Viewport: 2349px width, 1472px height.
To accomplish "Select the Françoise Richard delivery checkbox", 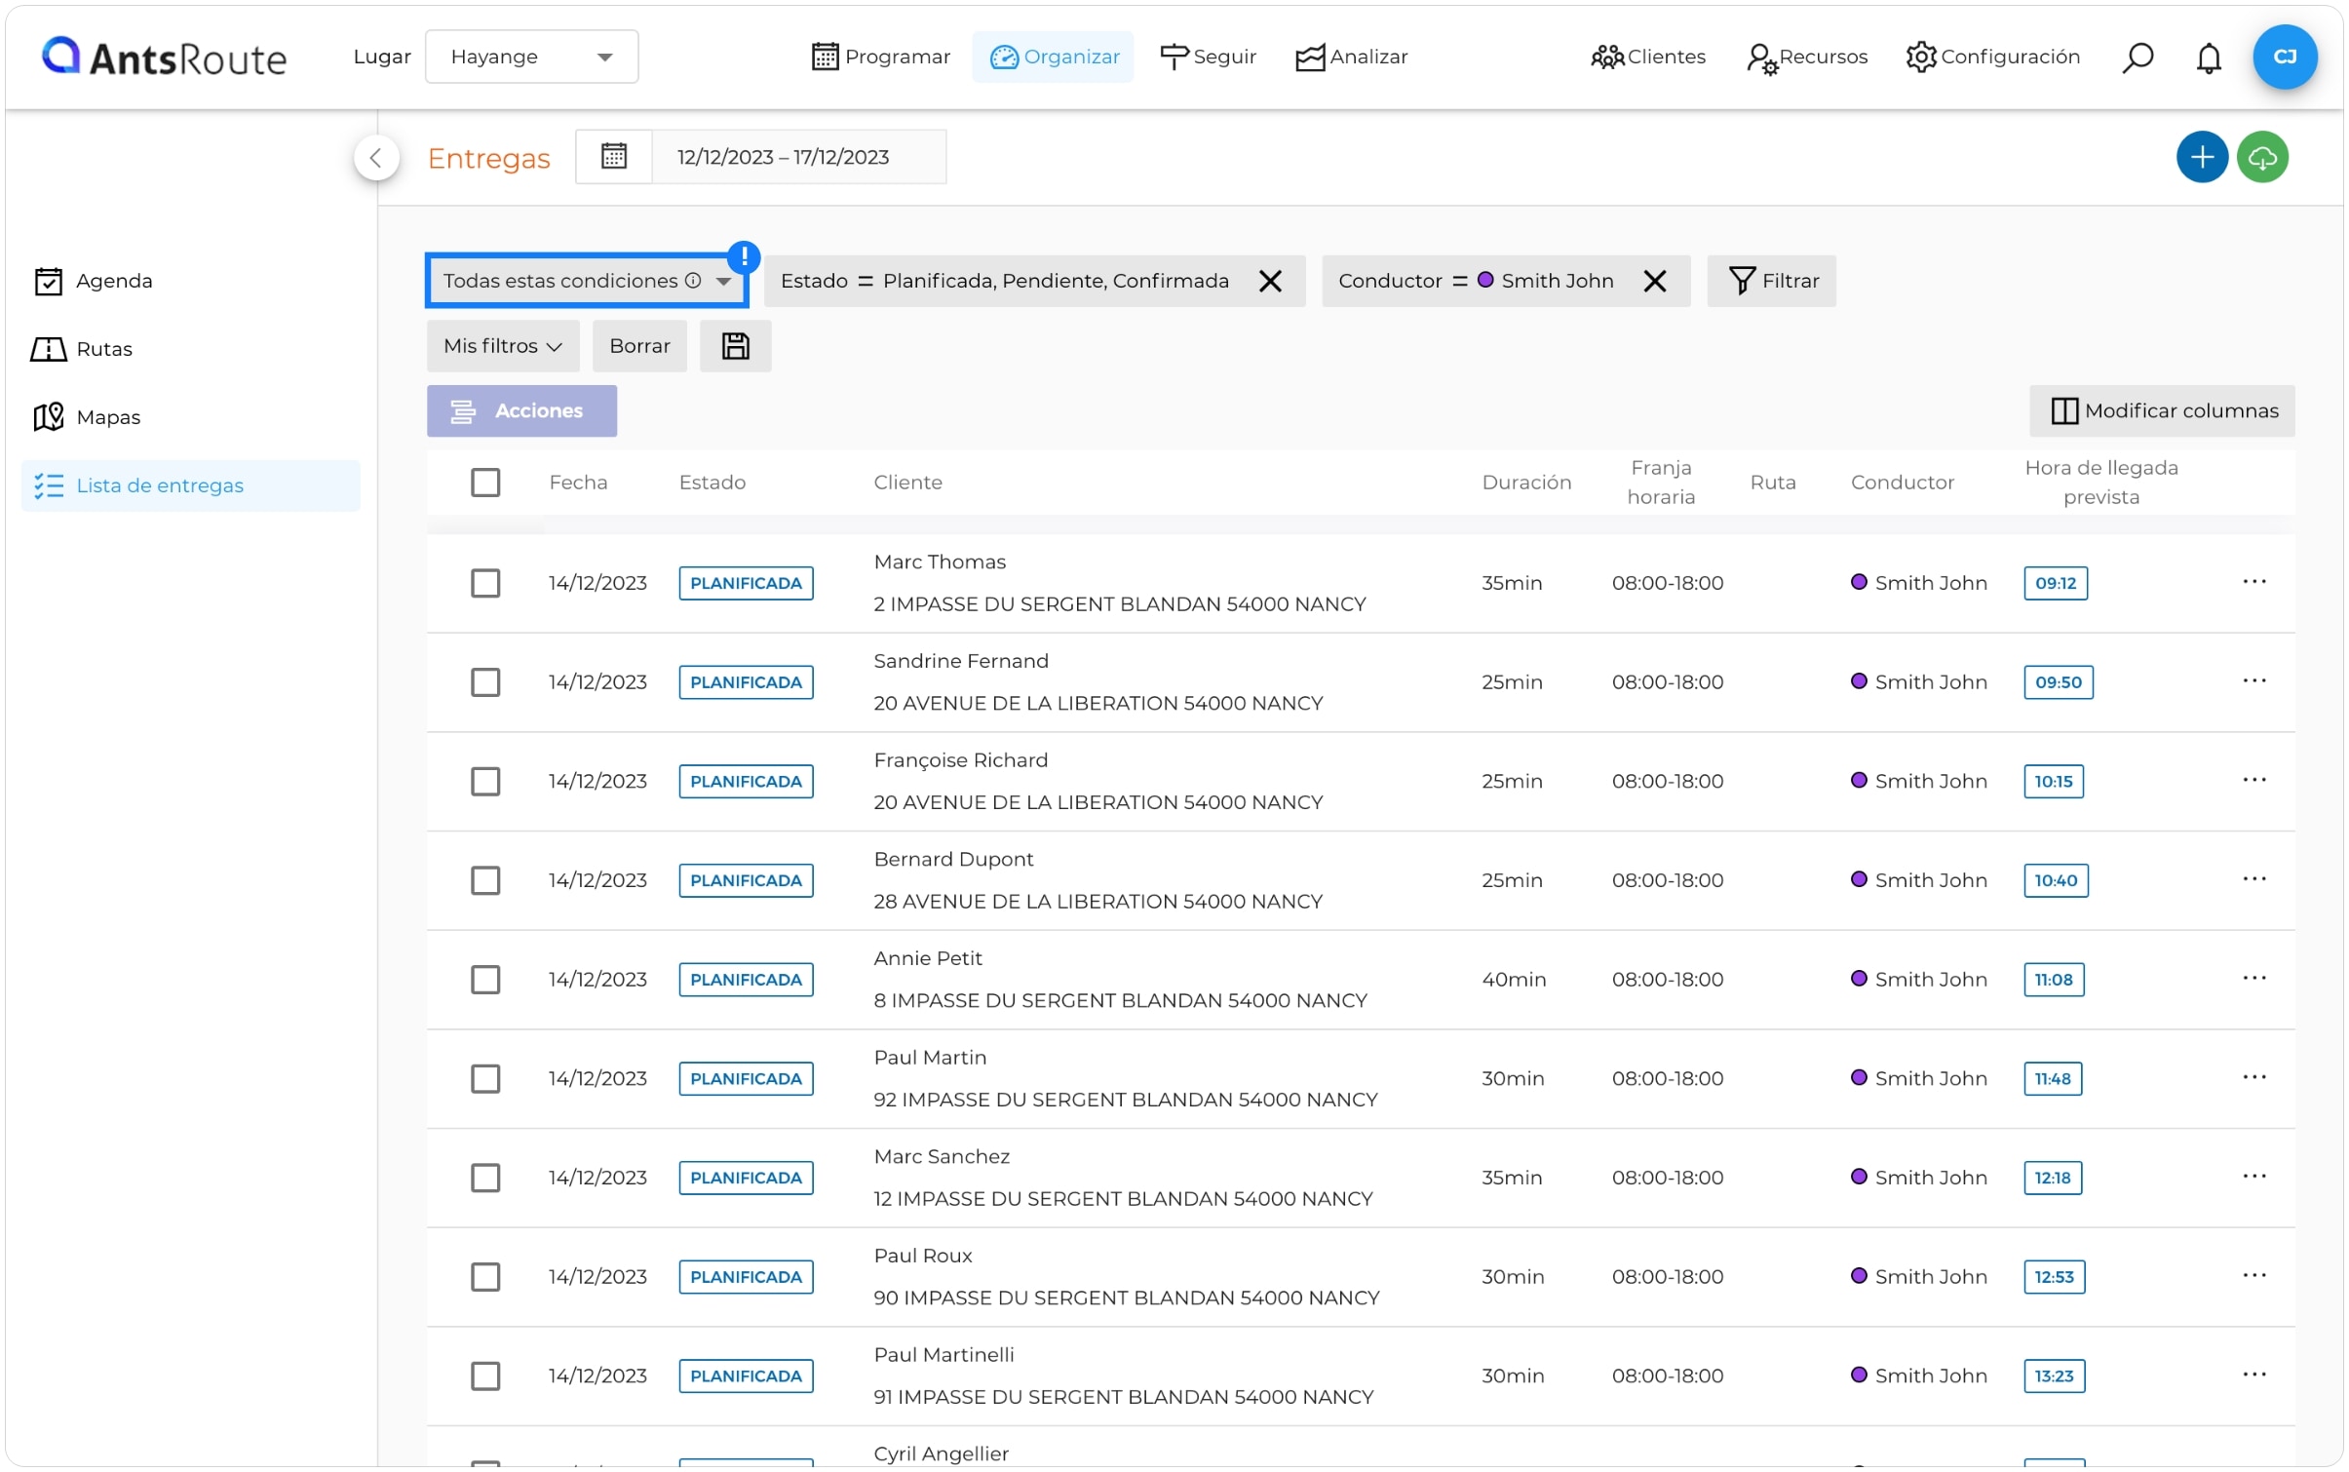I will [x=485, y=782].
